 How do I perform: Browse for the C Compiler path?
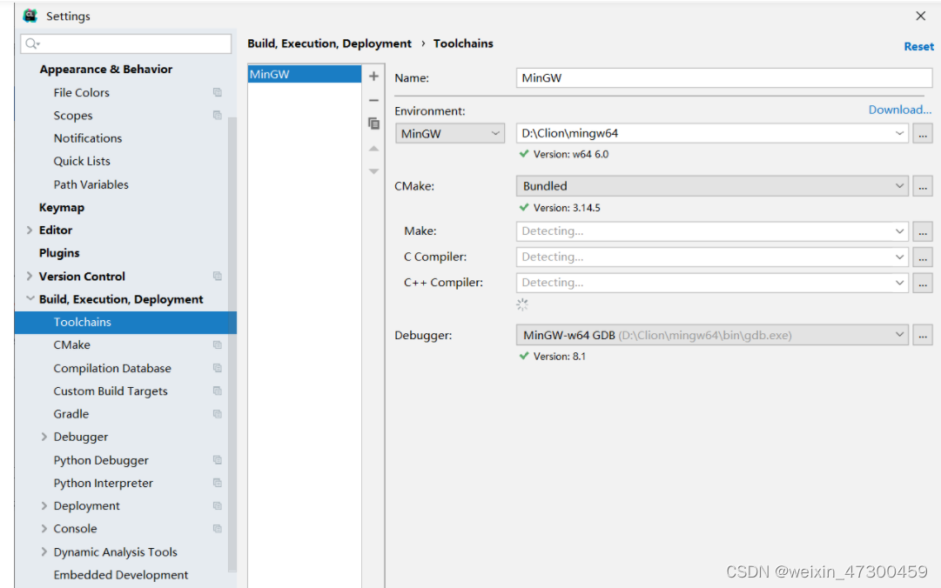click(923, 257)
